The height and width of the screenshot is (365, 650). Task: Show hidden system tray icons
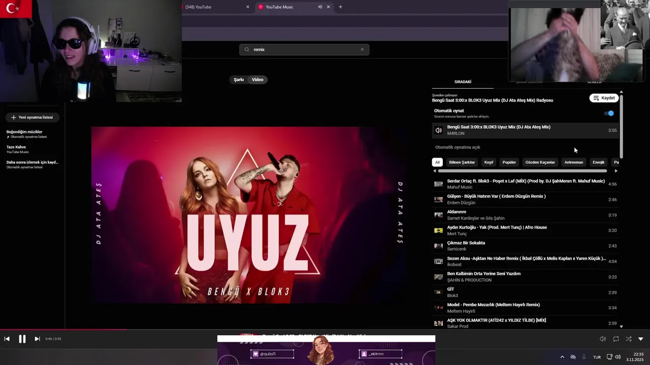[562, 357]
